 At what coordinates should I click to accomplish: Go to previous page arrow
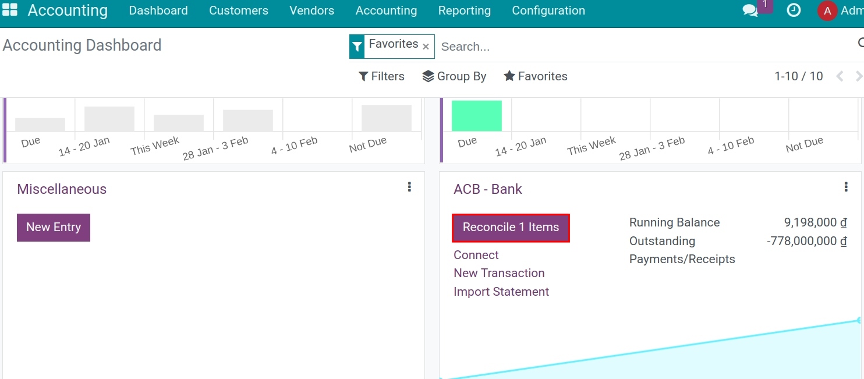click(840, 76)
